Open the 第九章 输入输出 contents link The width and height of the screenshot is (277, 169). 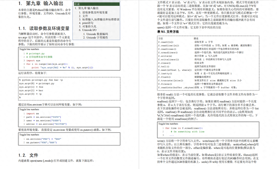88,8
